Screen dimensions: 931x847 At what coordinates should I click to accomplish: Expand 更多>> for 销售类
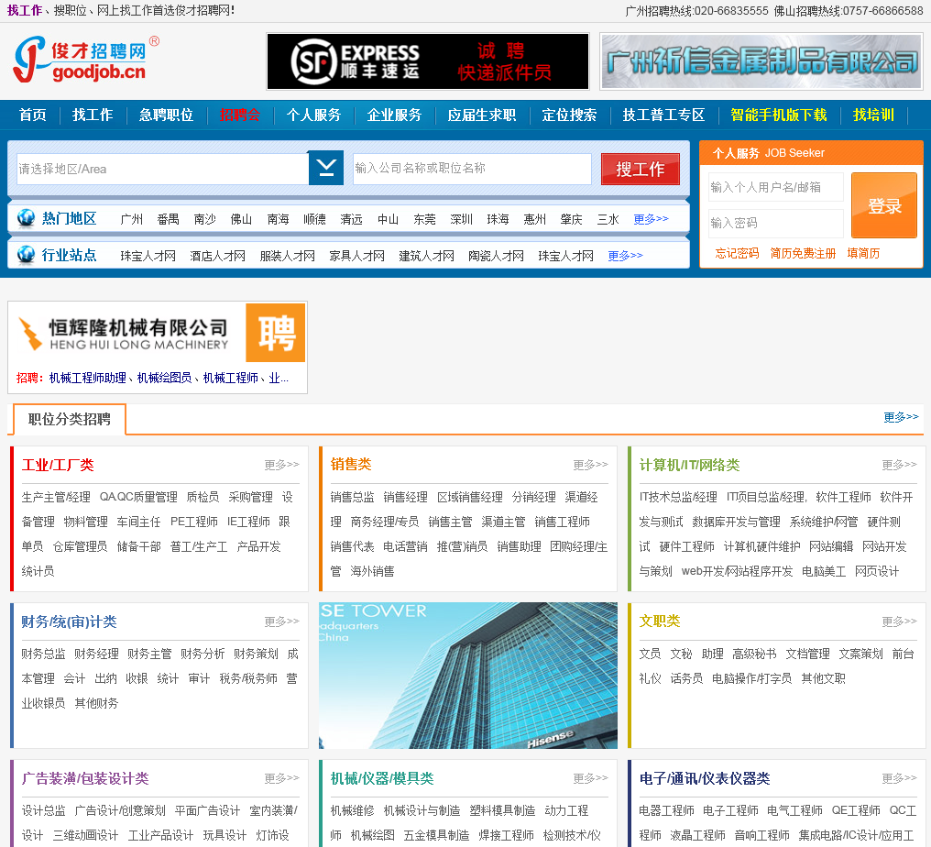pos(591,465)
